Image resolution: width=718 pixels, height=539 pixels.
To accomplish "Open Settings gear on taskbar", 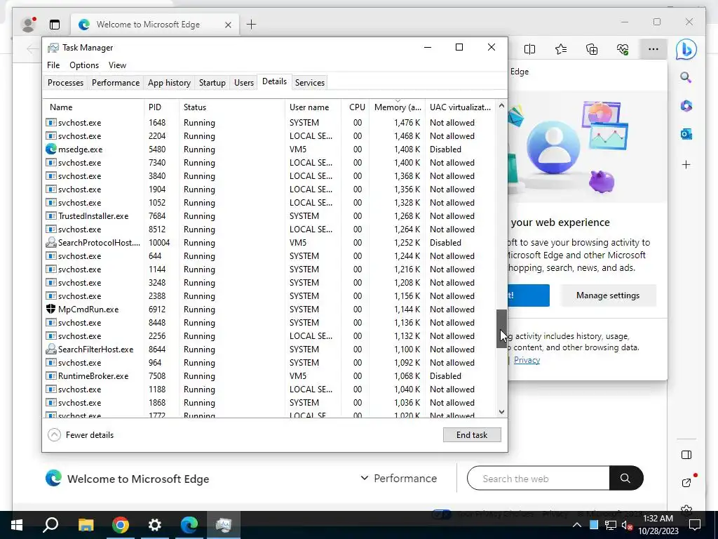I will coord(155,525).
